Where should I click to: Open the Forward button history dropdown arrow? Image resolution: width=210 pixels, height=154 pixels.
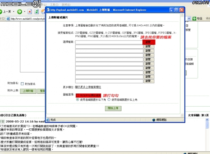(x=25, y=12)
